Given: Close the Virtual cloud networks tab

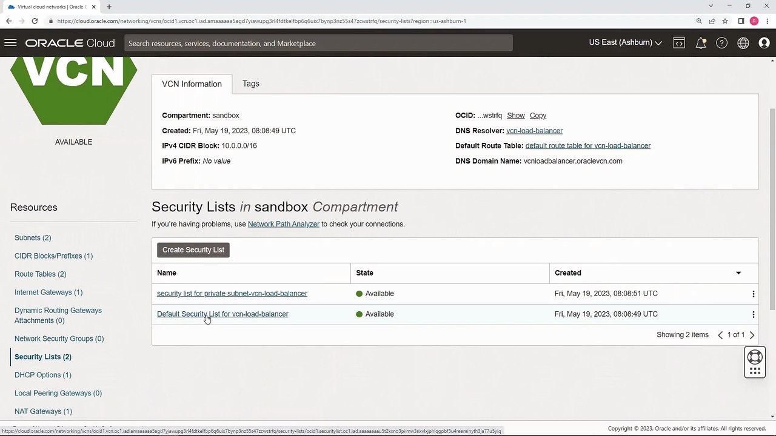Looking at the screenshot, I should 94,7.
